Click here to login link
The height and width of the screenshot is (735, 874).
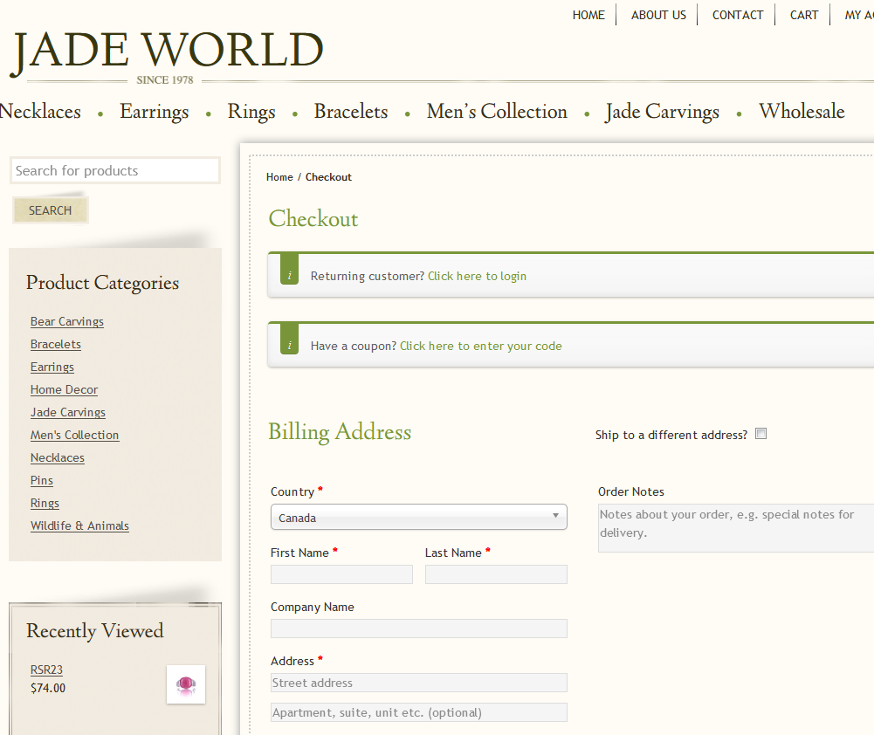pos(477,276)
